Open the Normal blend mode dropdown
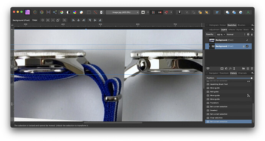This screenshot has height=141, width=265. 236,34
